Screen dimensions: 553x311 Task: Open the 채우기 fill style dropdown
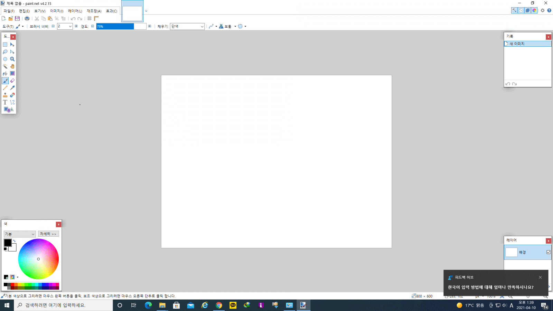187,26
